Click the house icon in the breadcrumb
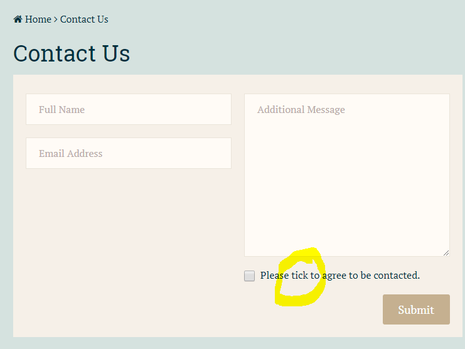Image resolution: width=465 pixels, height=349 pixels. 18,19
